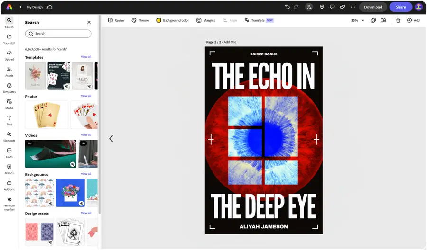Open the Grids panel
This screenshot has height=250, width=427.
pos(9,152)
